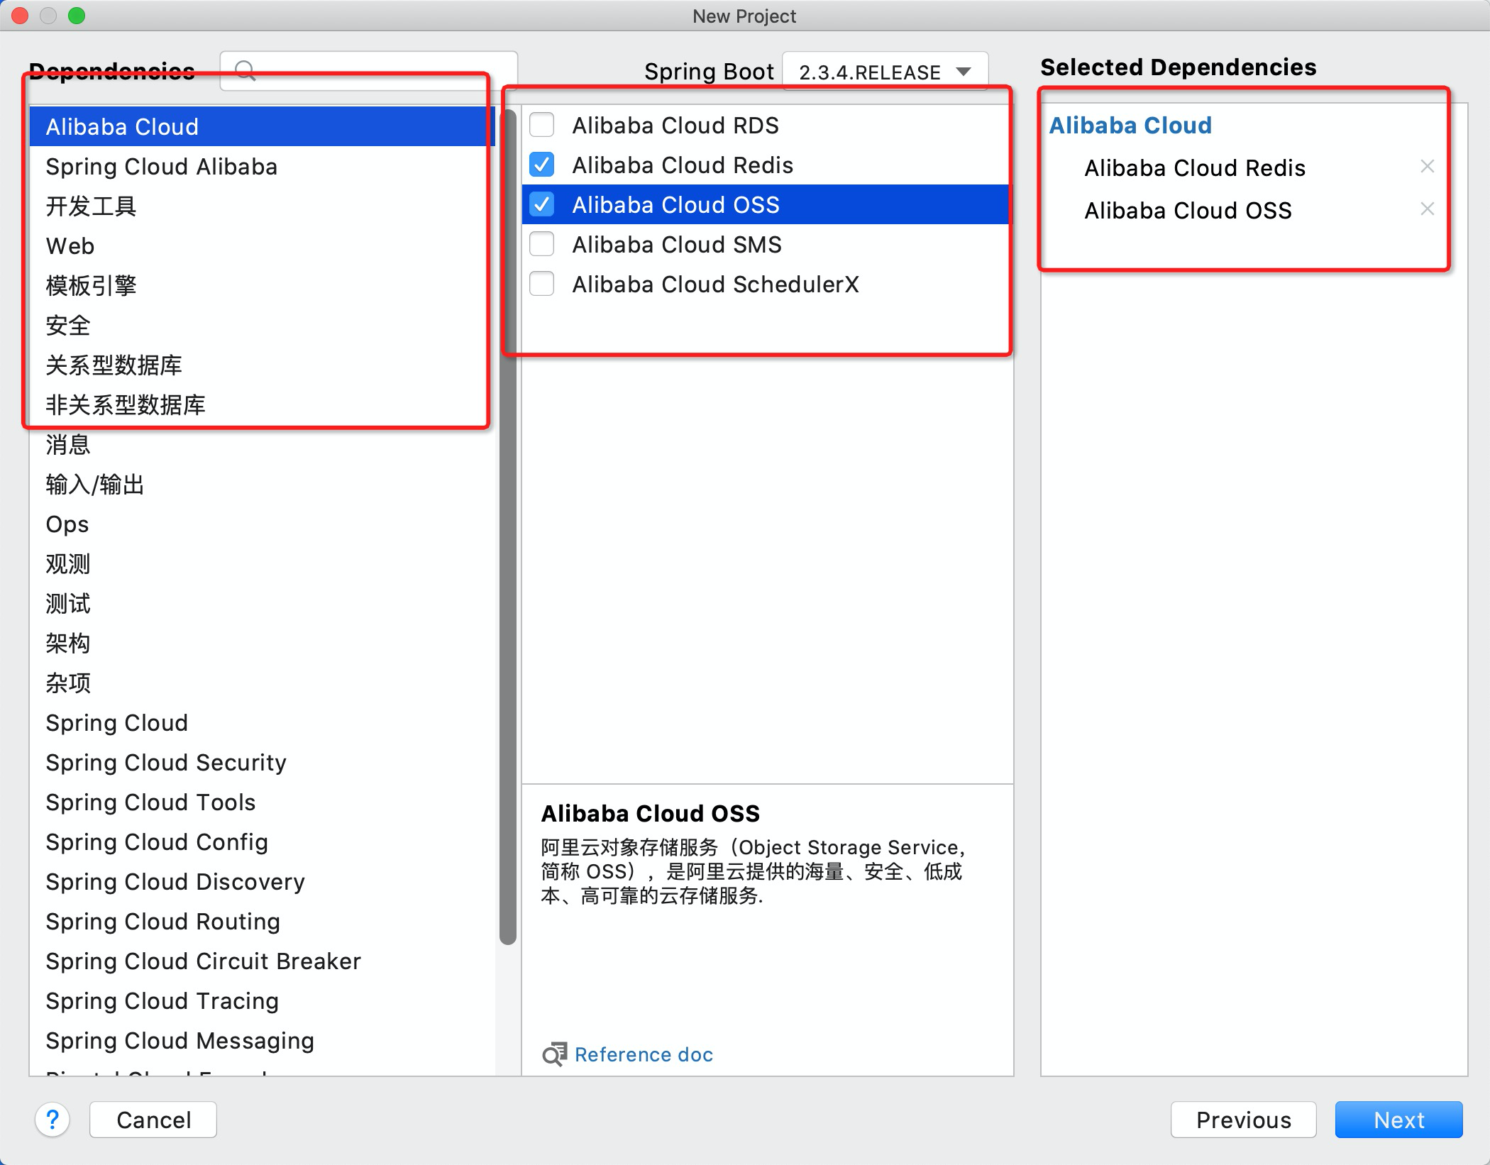Viewport: 1490px width, 1165px height.
Task: Select the 非关系型数据库 category
Action: (x=263, y=404)
